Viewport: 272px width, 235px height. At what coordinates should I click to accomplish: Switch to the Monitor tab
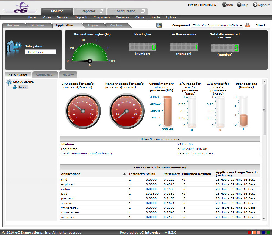point(57,11)
